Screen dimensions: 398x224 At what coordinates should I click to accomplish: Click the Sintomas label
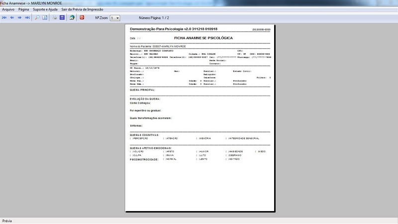(x=136, y=126)
